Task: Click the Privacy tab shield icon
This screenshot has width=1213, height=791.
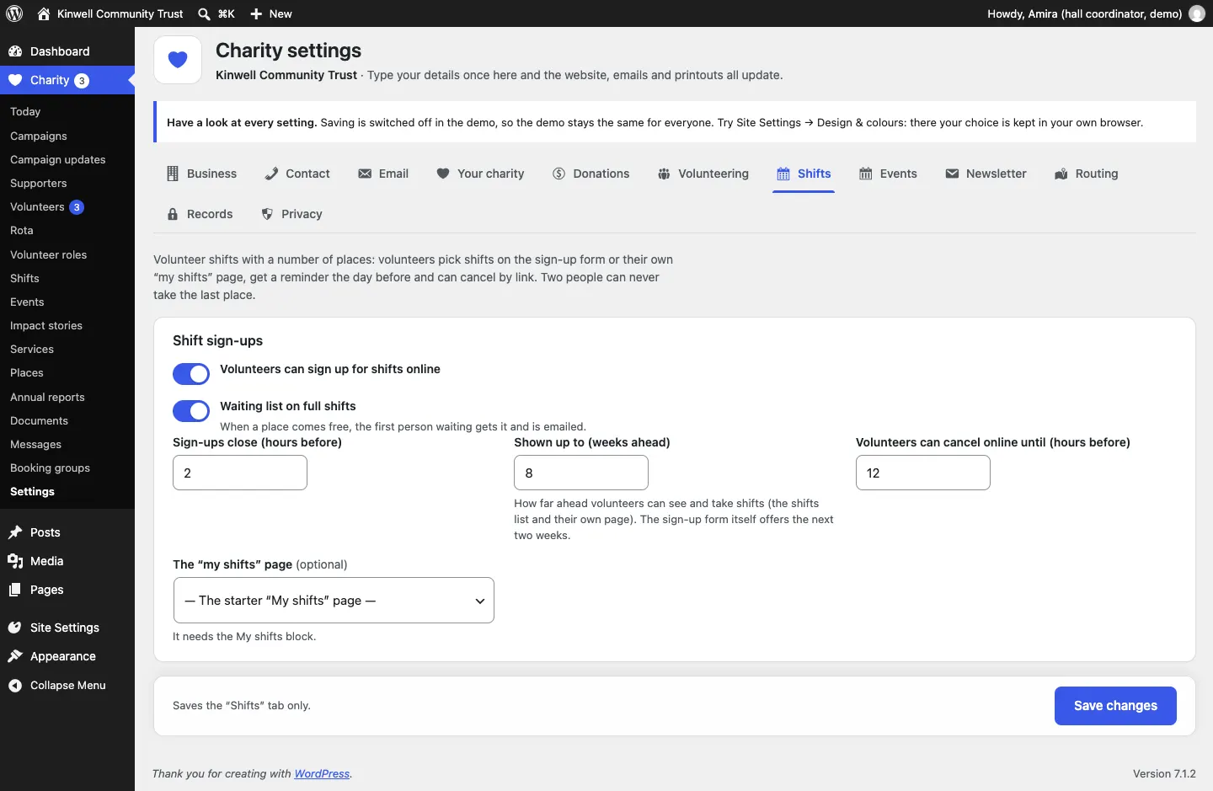Action: click(x=267, y=214)
